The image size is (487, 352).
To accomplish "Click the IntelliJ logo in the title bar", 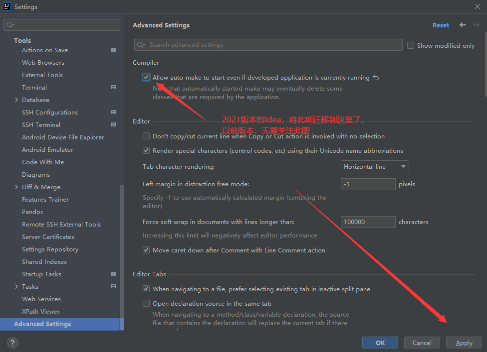I will coord(7,6).
